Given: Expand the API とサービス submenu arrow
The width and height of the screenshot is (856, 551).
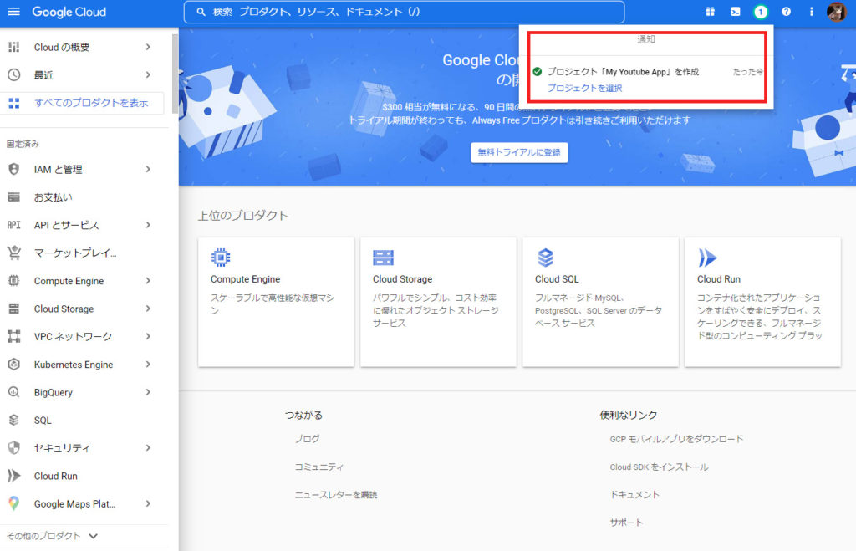Looking at the screenshot, I should (x=148, y=225).
